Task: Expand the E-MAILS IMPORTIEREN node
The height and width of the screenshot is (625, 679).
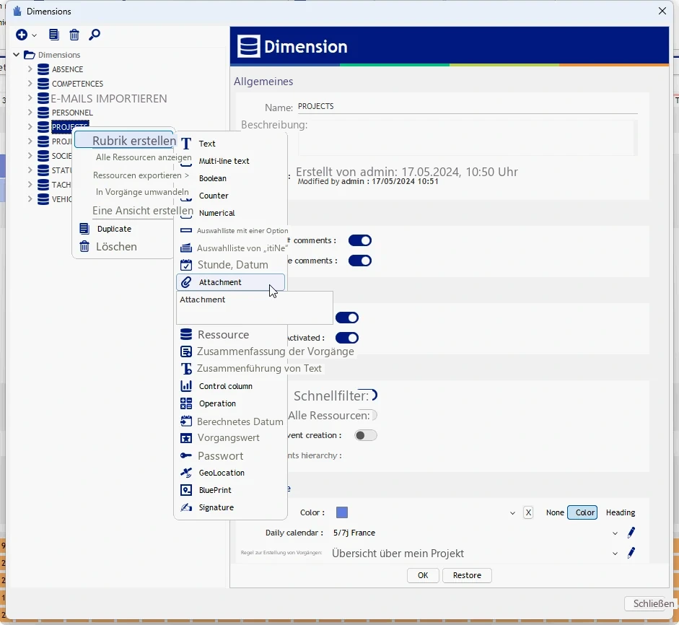Action: 30,98
